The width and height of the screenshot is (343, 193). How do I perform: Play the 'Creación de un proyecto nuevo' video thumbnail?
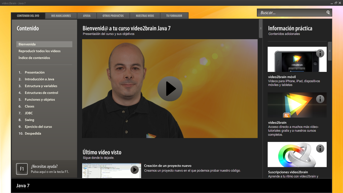[x=111, y=171]
